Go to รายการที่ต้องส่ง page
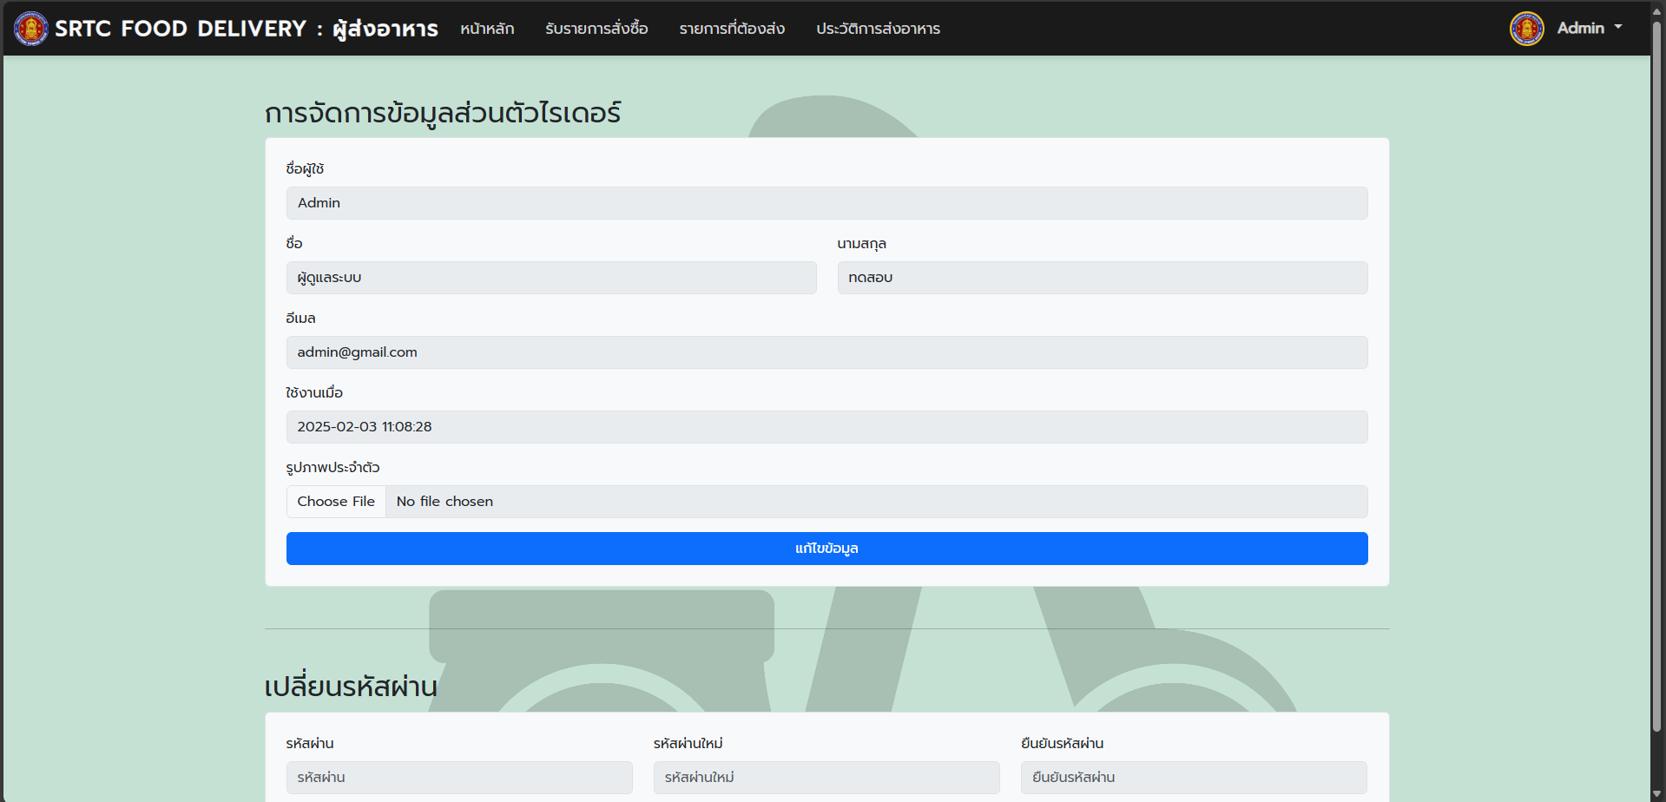The width and height of the screenshot is (1666, 802). [x=732, y=29]
